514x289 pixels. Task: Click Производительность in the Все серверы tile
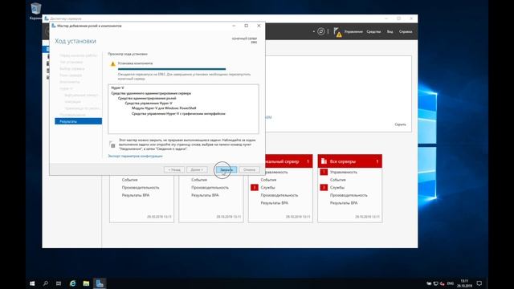point(349,195)
